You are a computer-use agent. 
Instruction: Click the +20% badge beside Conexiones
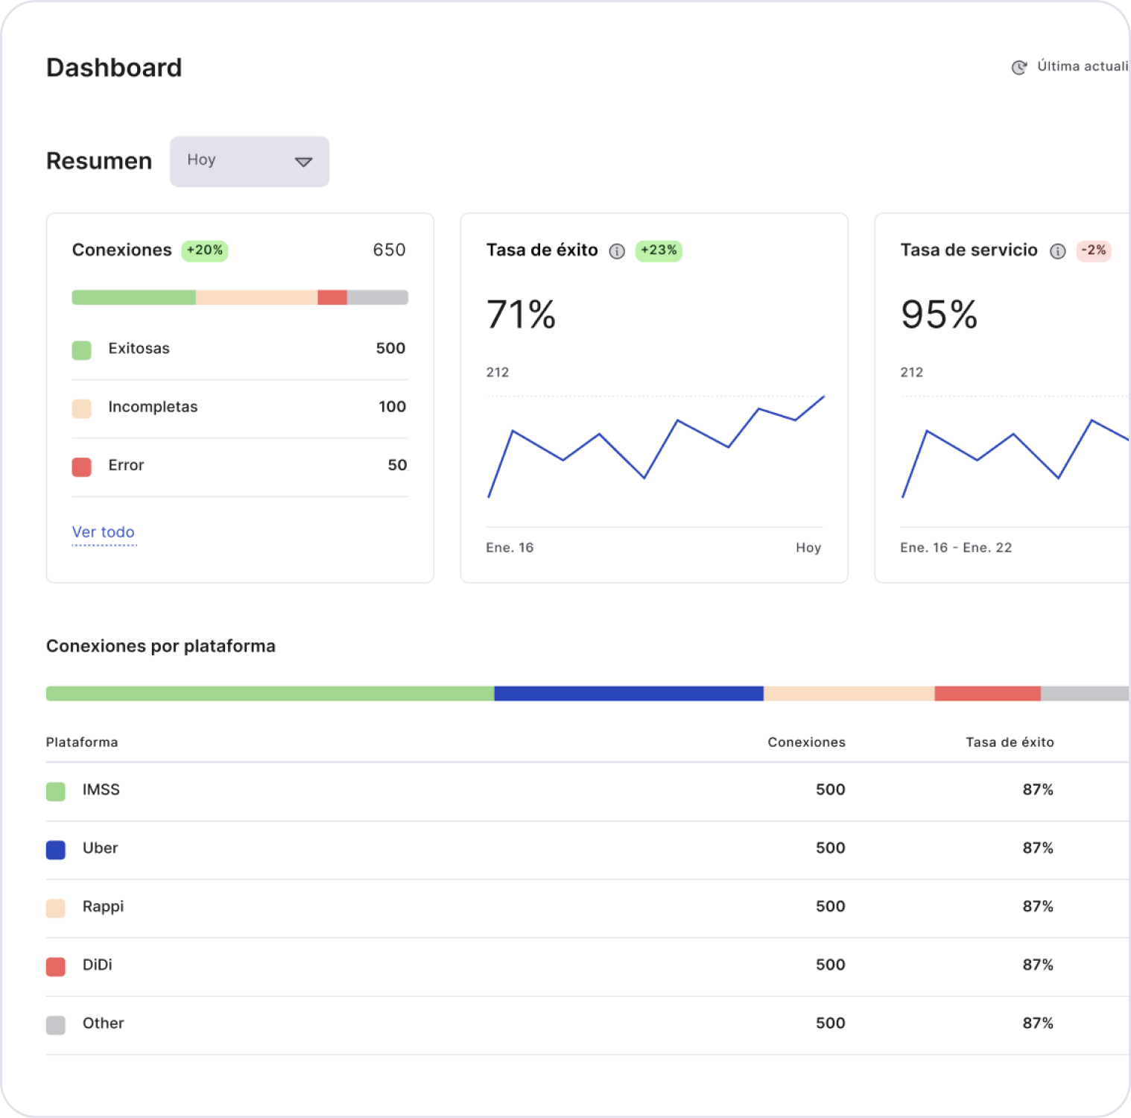205,250
